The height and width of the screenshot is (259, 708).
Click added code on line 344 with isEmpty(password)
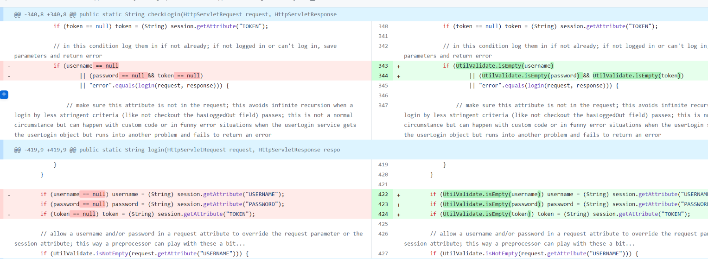coord(577,76)
